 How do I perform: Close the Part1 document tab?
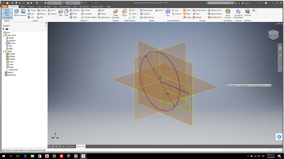[83, 146]
